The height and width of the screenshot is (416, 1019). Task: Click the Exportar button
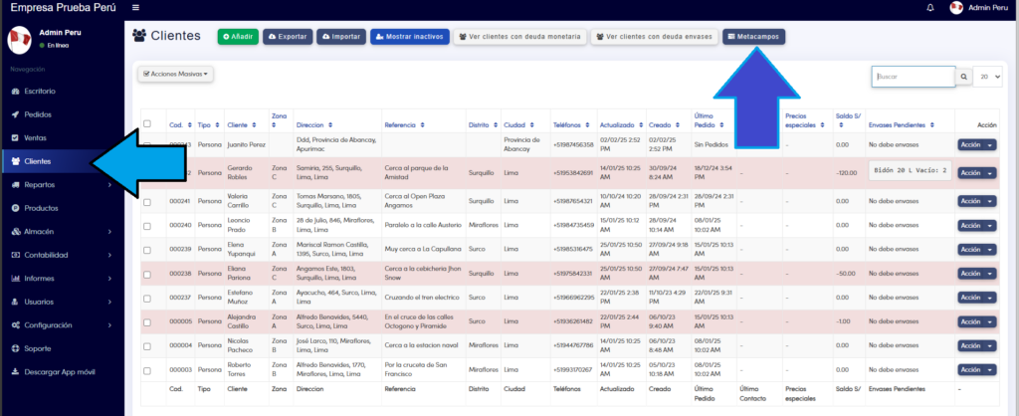click(x=288, y=37)
